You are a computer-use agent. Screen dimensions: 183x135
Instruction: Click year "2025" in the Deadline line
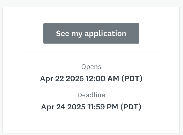(x=75, y=107)
